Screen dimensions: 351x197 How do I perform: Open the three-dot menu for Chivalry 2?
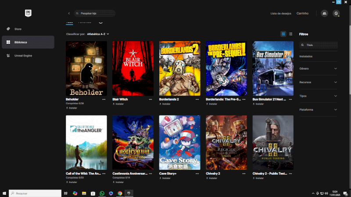pyautogui.click(x=244, y=173)
